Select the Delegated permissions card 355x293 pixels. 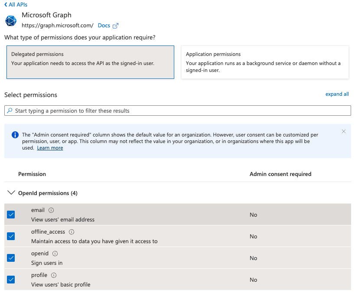tap(90, 62)
